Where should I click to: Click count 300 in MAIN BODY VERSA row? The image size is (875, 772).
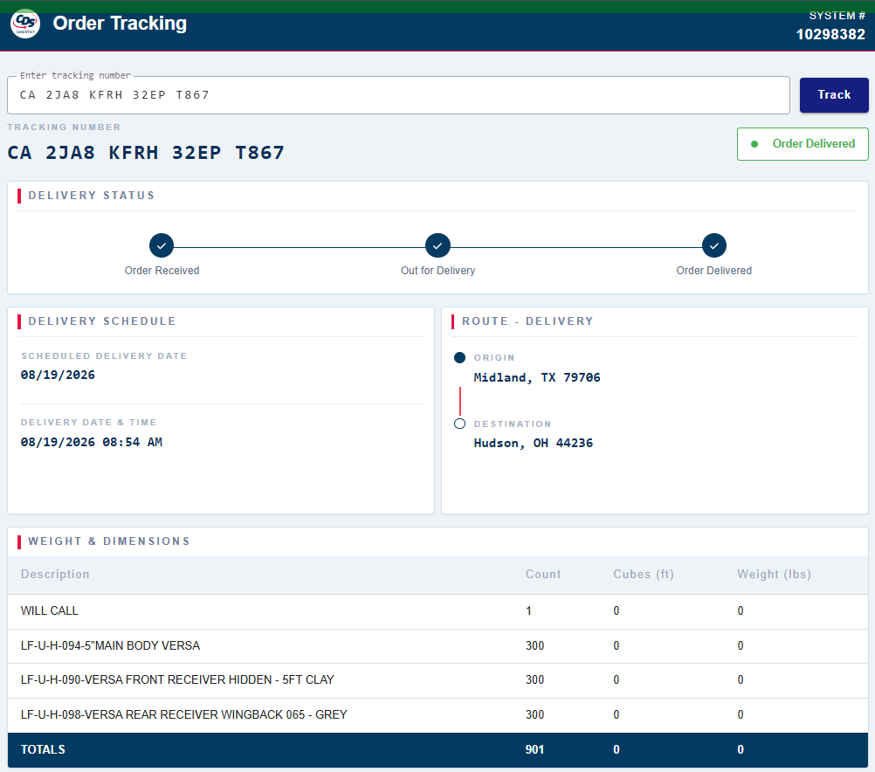[x=534, y=646]
